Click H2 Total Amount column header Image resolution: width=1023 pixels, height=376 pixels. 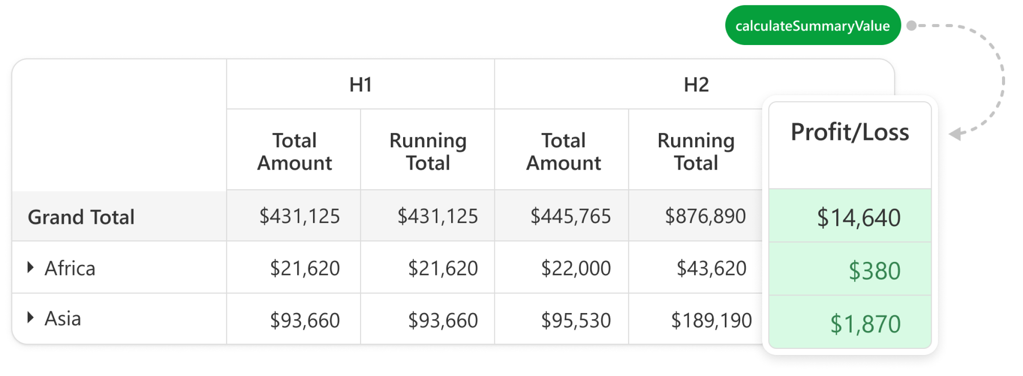563,151
